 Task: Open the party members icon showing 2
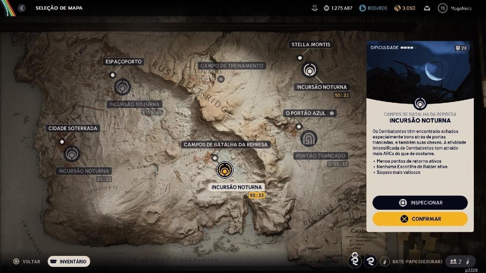pyautogui.click(x=456, y=262)
